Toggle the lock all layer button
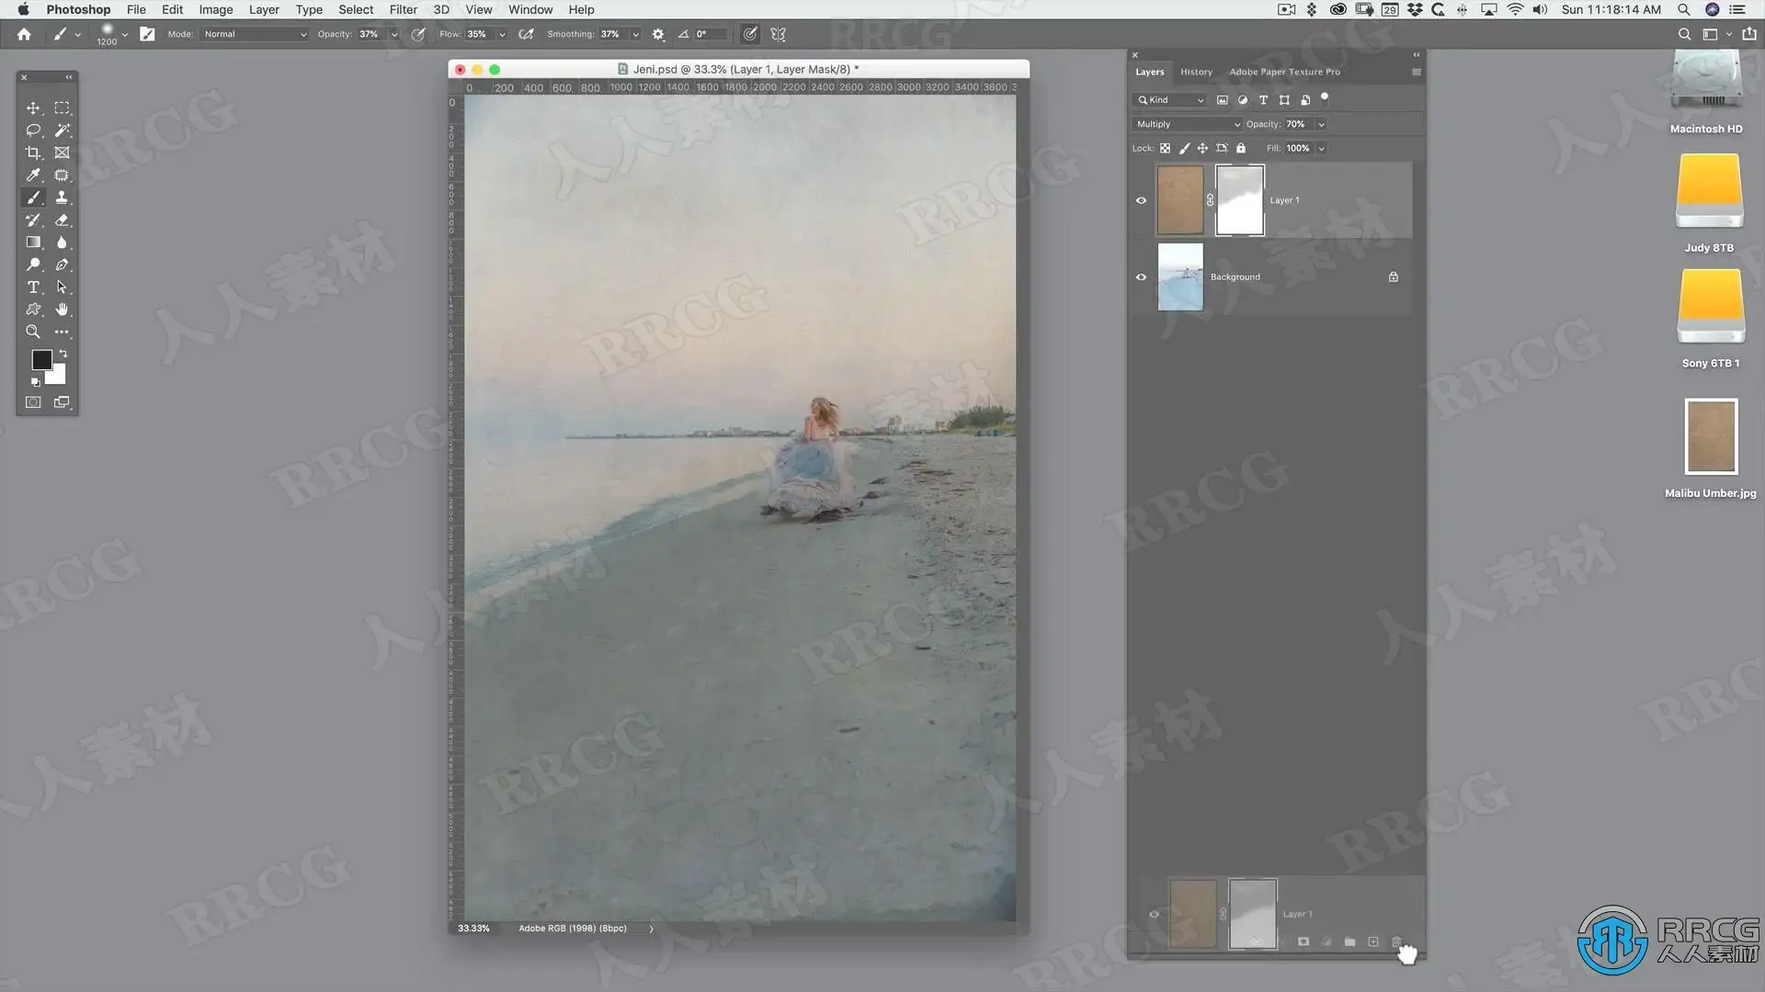This screenshot has width=1765, height=992. point(1241,148)
